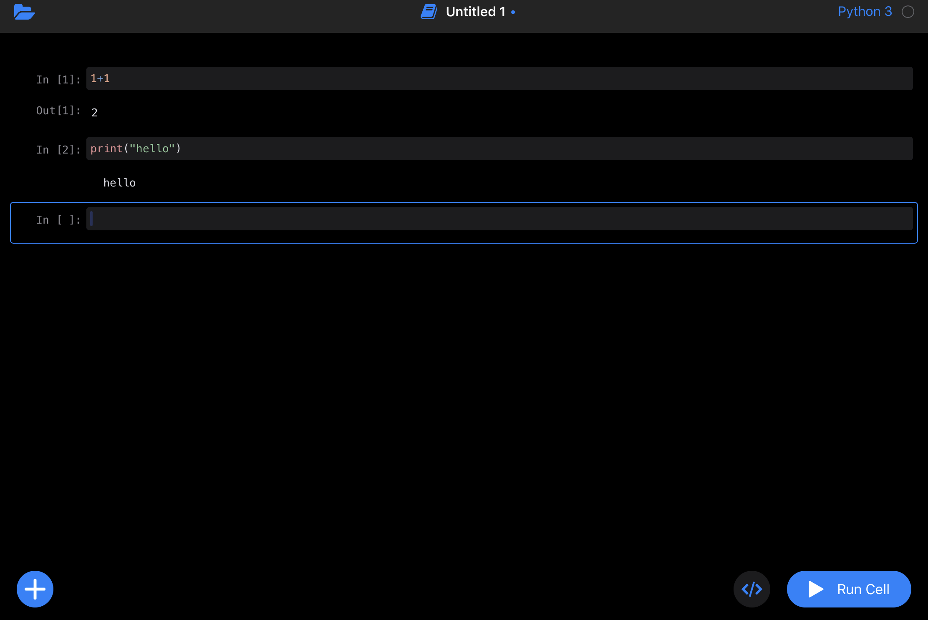
Task: Open the file browser folder icon
Action: (x=24, y=12)
